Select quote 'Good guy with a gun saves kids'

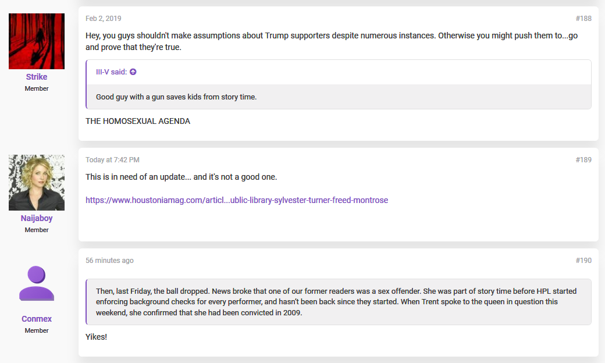coord(148,97)
